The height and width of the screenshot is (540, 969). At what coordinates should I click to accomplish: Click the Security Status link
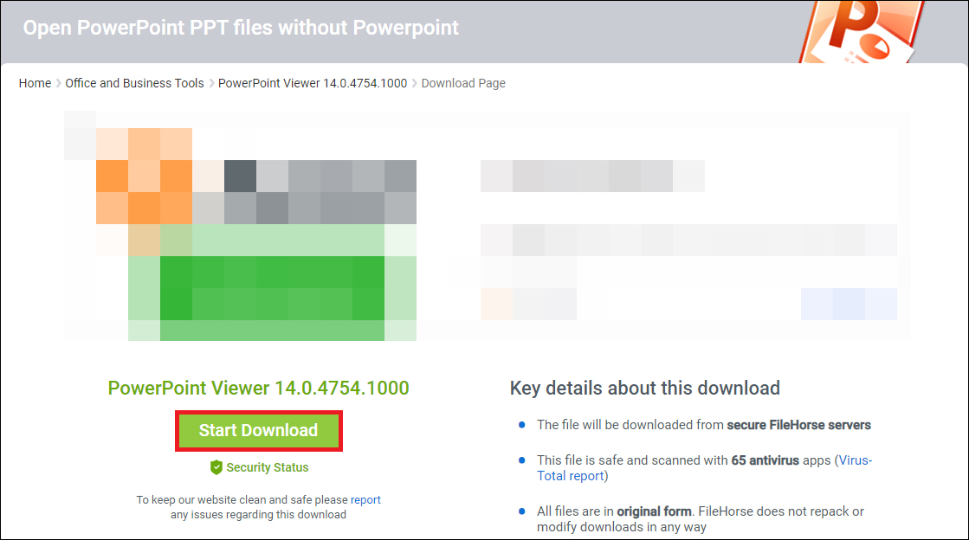(267, 467)
